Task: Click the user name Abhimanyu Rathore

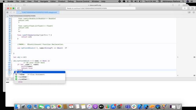Action: pos(171,1)
